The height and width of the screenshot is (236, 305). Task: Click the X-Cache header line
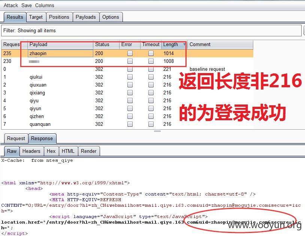(x=37, y=161)
